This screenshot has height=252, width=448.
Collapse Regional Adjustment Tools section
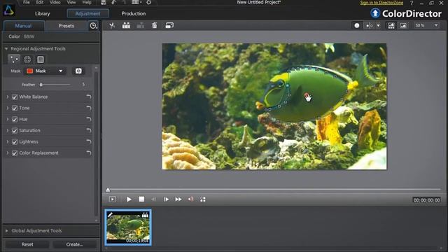[x=6, y=49]
